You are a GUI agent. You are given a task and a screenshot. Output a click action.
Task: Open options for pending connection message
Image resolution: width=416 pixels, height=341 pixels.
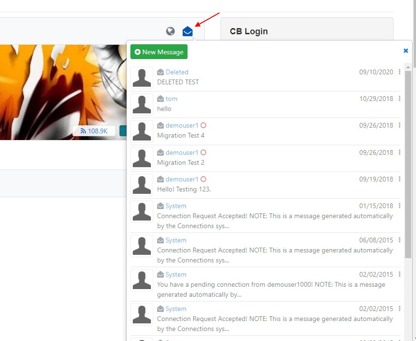(x=399, y=274)
